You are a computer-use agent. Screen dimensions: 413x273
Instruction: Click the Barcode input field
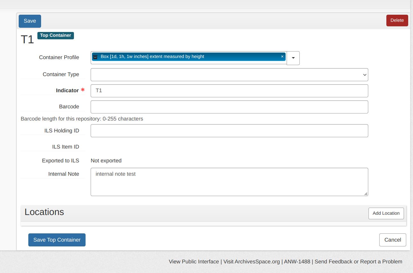(229, 107)
